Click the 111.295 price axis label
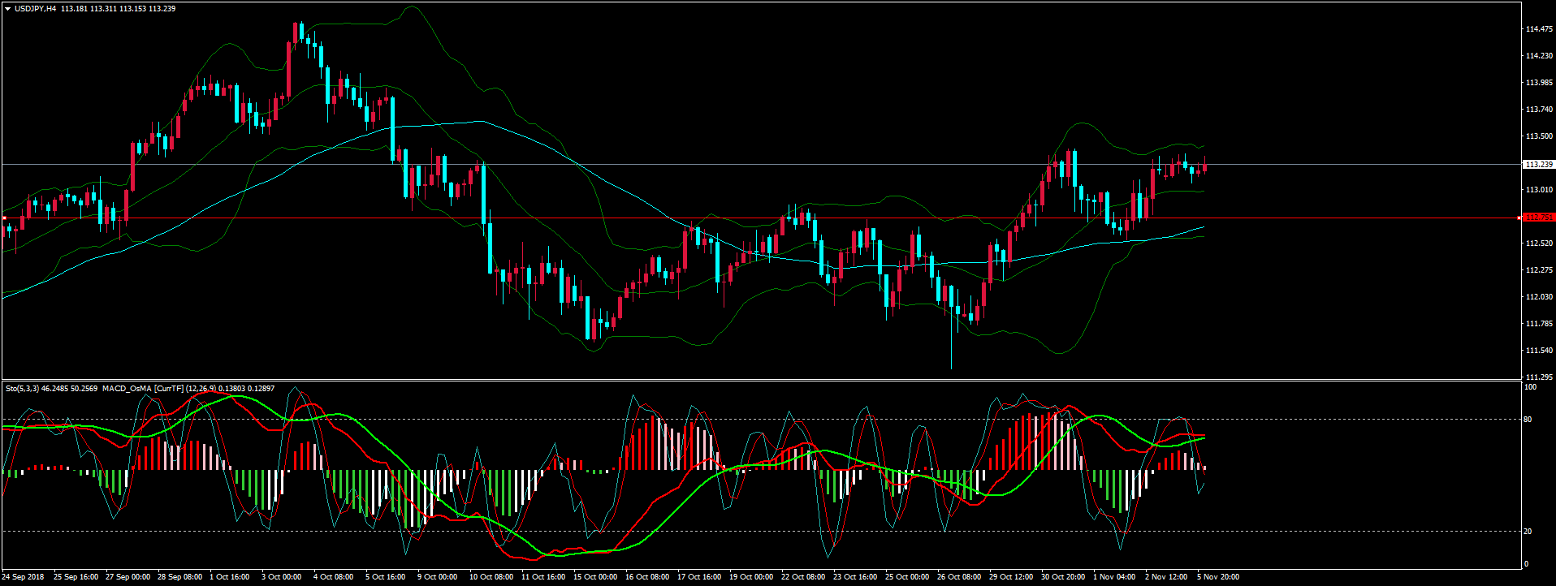 pyautogui.click(x=1539, y=377)
